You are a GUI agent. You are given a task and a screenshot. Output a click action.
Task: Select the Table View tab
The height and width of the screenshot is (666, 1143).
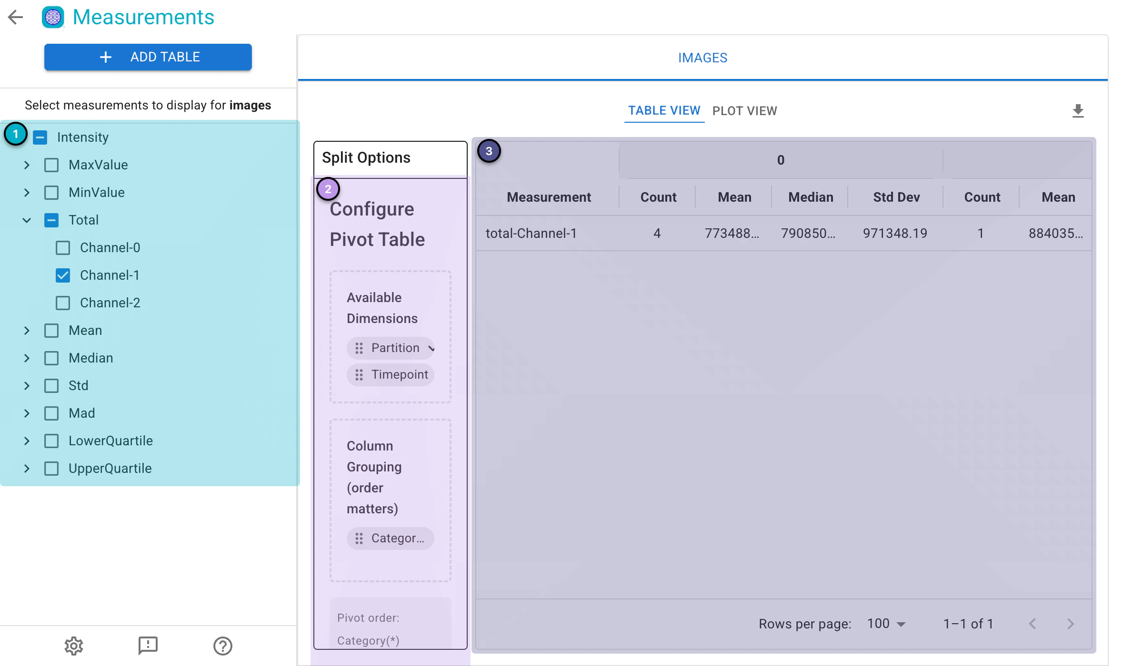pyautogui.click(x=664, y=111)
